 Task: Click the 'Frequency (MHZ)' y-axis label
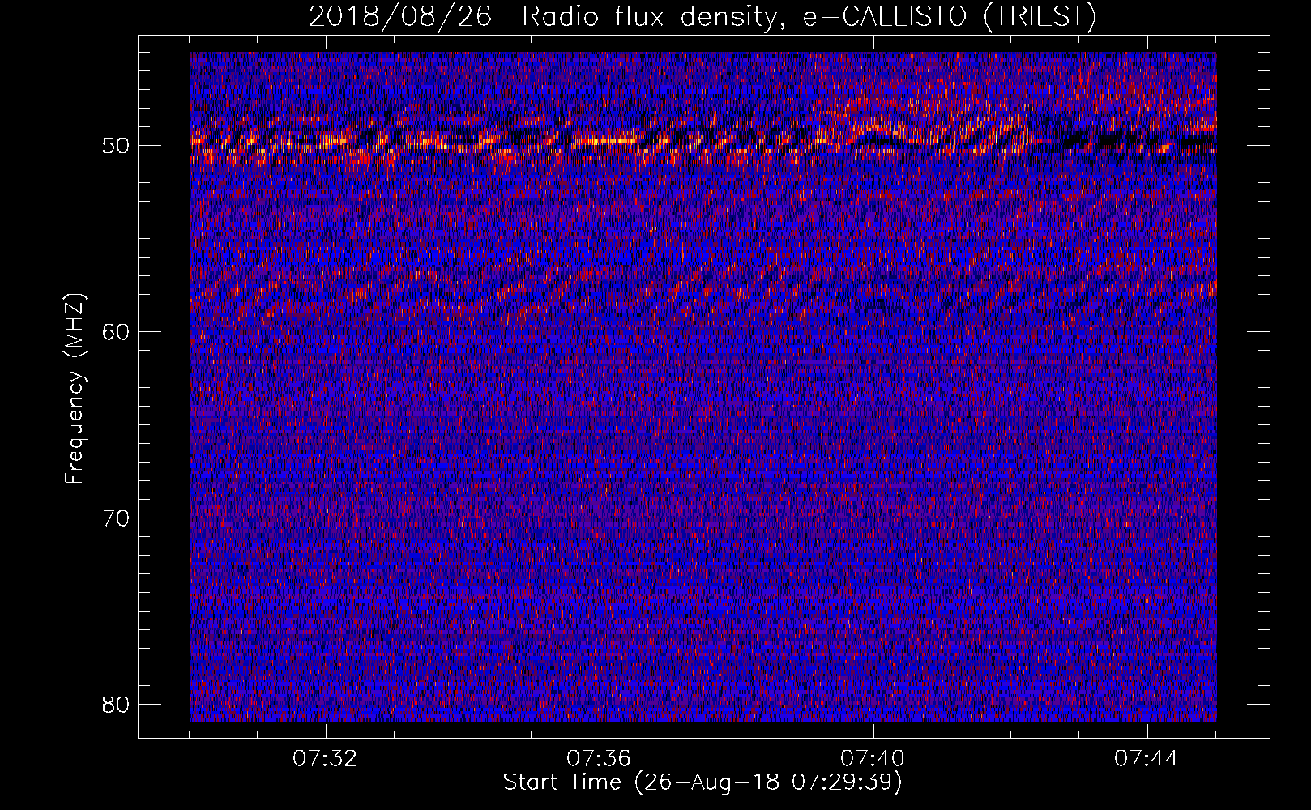pos(74,389)
